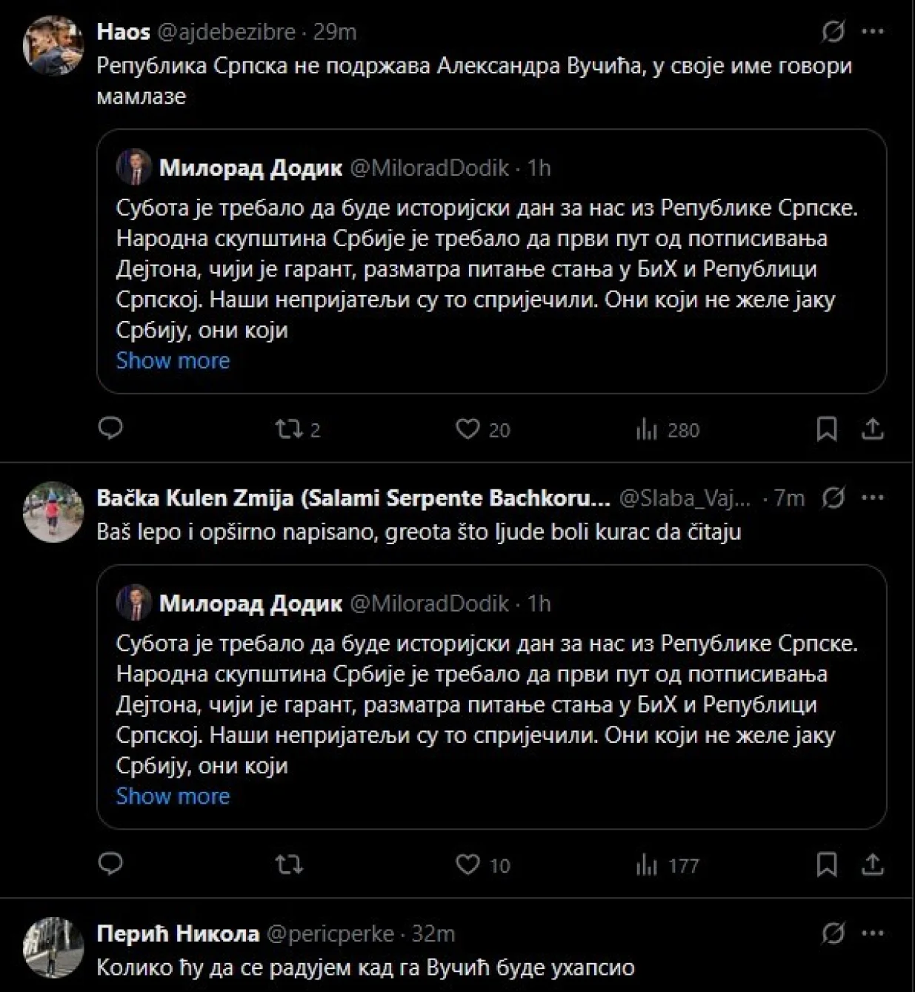The image size is (915, 992).
Task: Retweet Haos's post with 2 reposts
Action: coord(288,429)
